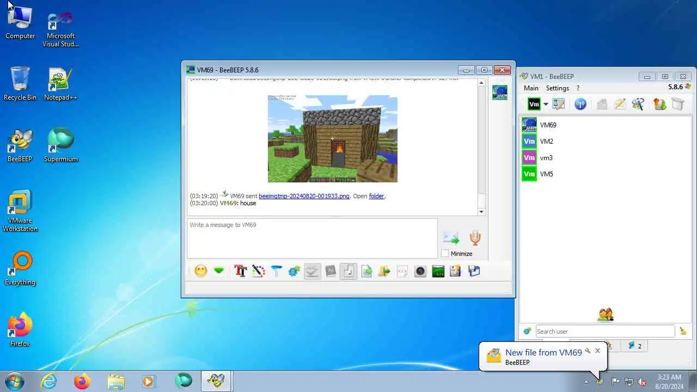Viewport: 697px width, 392px height.
Task: Open the beeimgtmp-20240820-001933.png link
Action: pos(304,196)
